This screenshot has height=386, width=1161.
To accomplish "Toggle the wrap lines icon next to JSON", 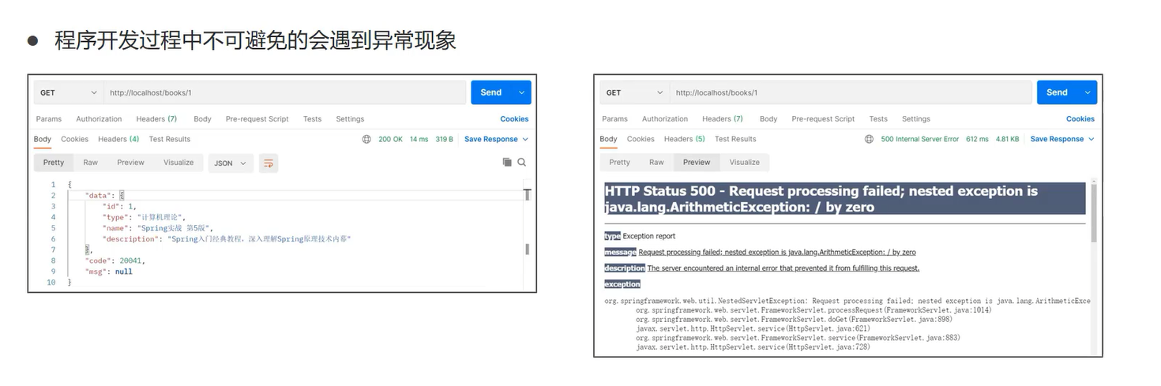I will [x=269, y=163].
